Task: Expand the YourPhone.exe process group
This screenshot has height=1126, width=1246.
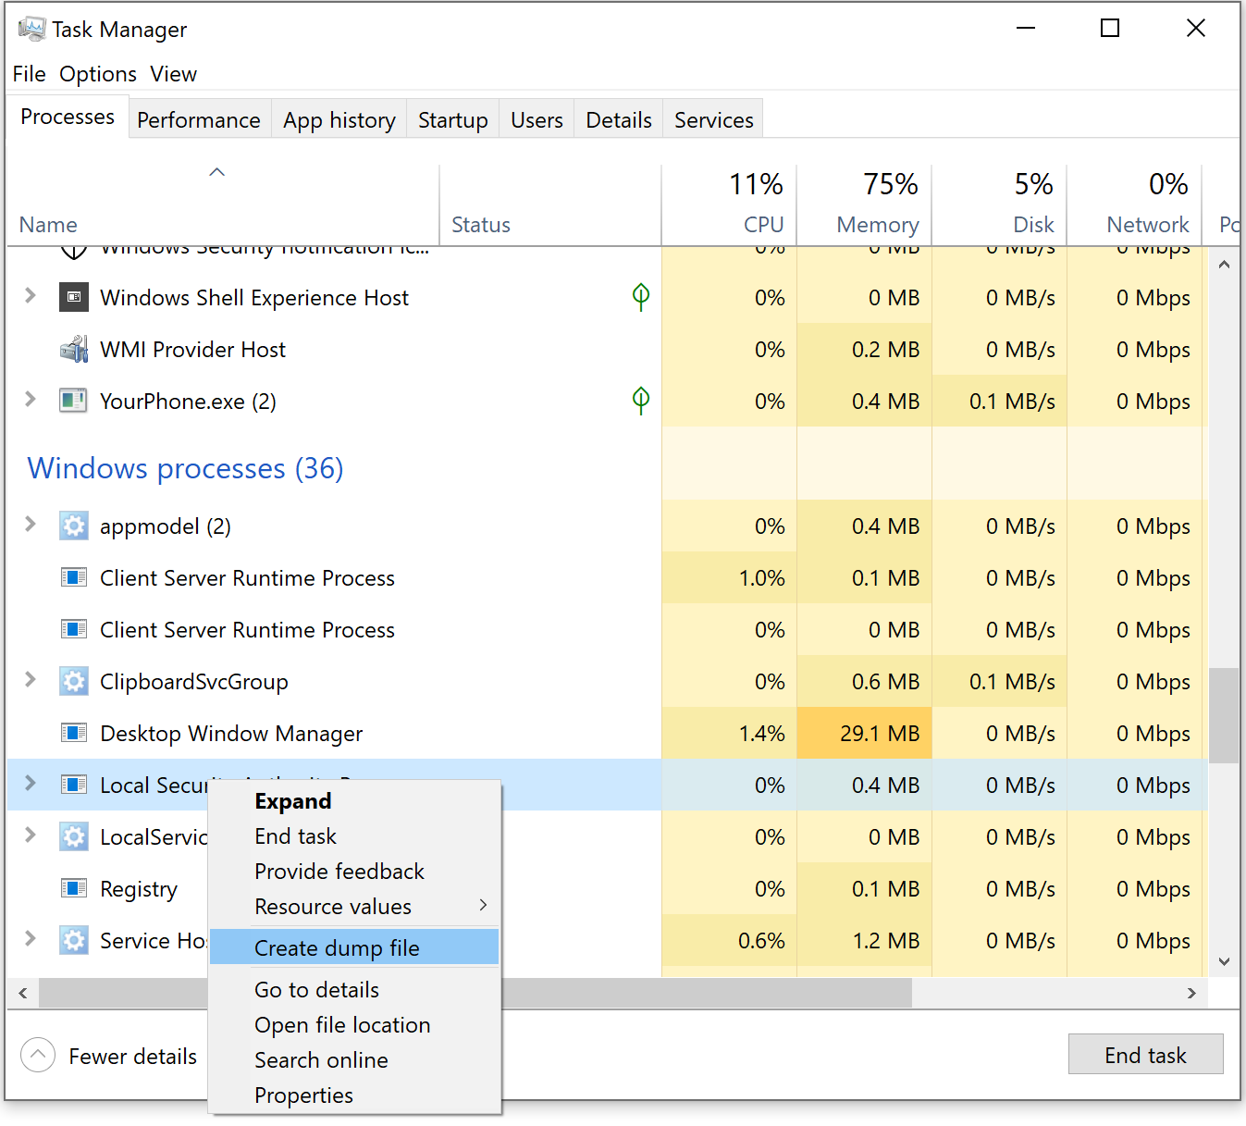Action: 30,401
